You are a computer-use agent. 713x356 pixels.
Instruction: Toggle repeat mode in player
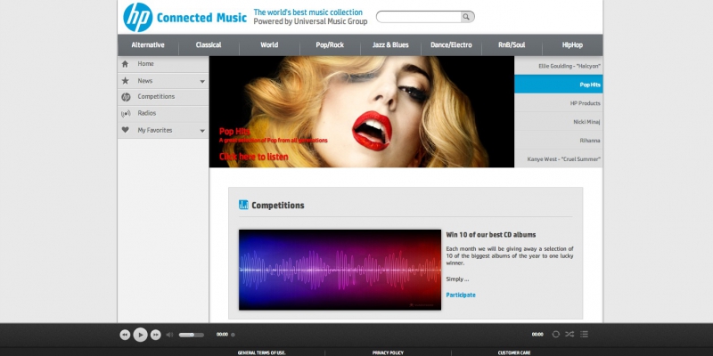[x=555, y=335]
